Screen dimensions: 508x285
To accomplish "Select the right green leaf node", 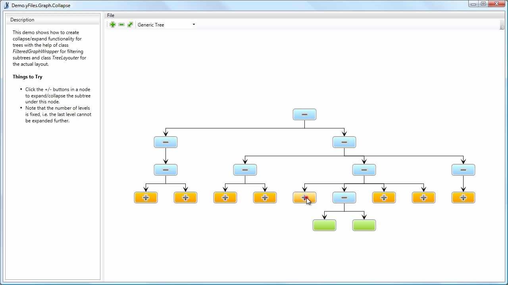I will point(364,225).
